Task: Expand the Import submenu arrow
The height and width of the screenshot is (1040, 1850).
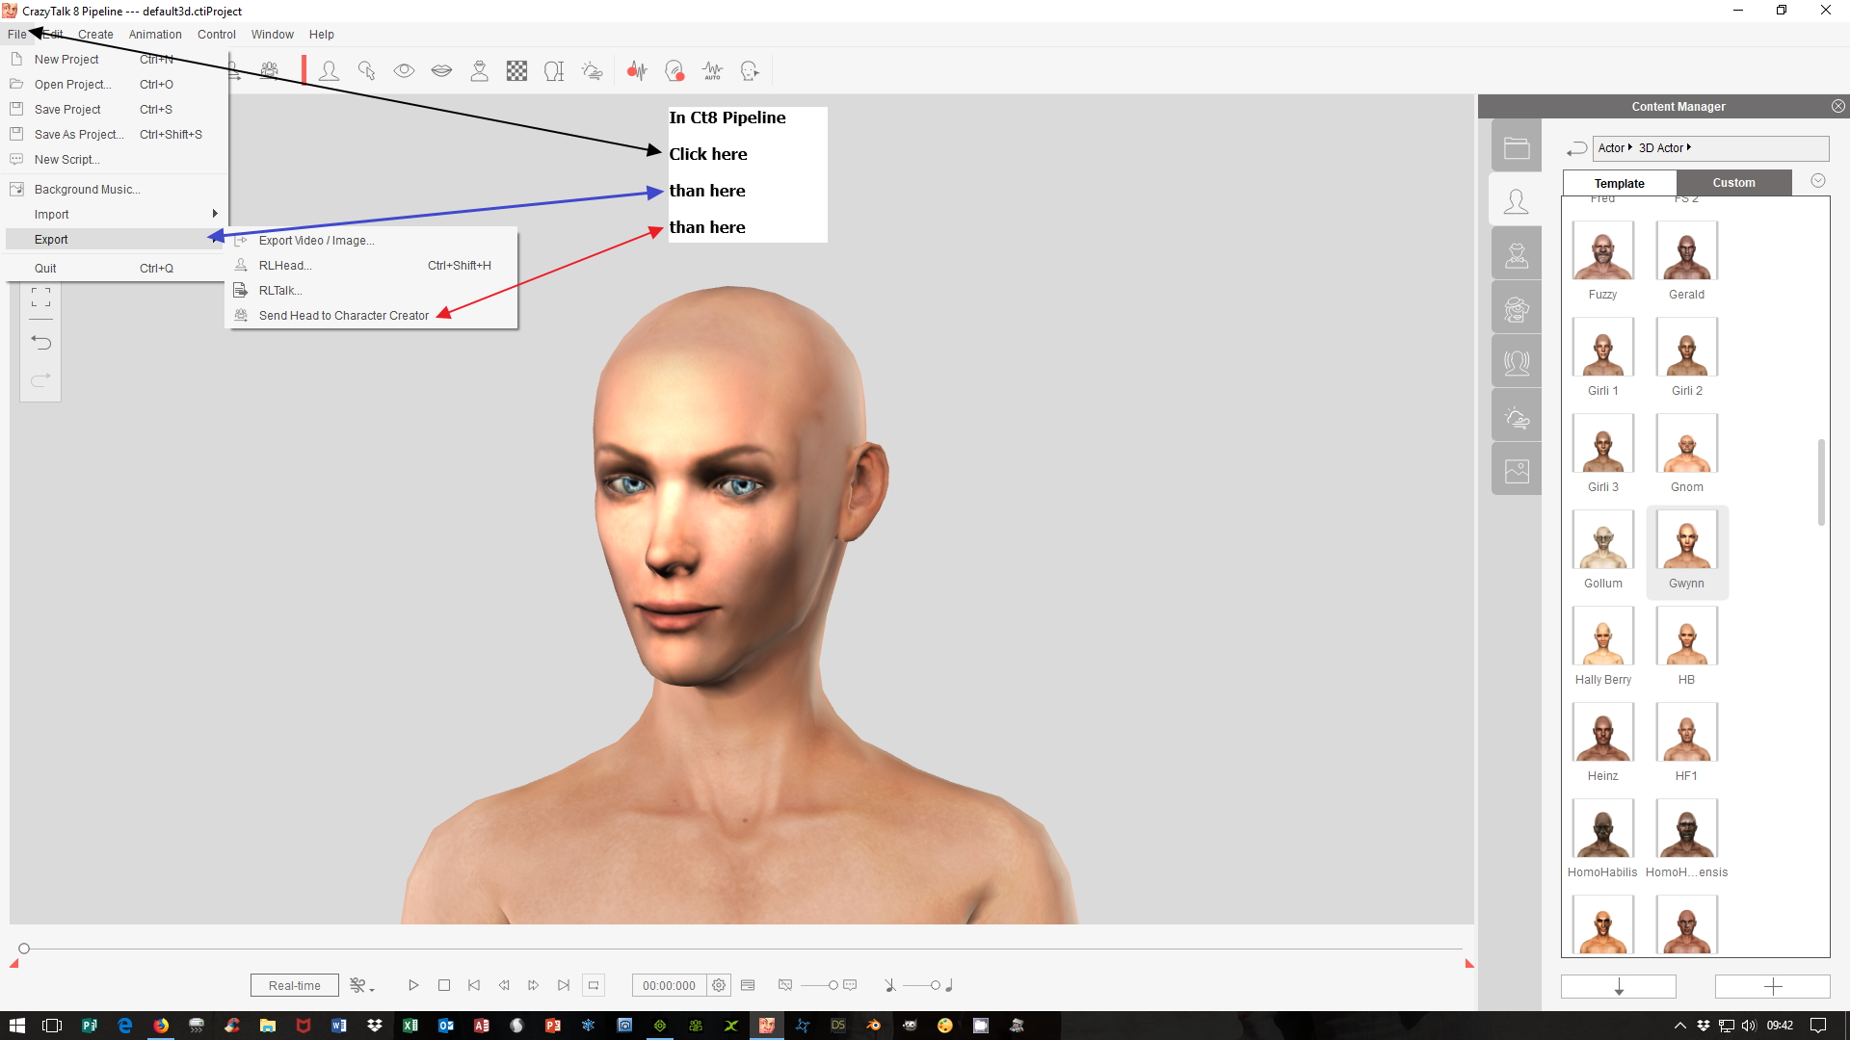Action: pos(215,214)
